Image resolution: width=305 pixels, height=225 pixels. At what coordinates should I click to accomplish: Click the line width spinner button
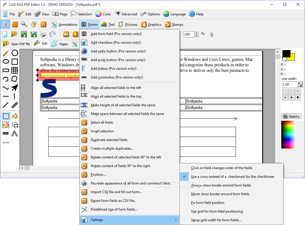click(x=300, y=84)
